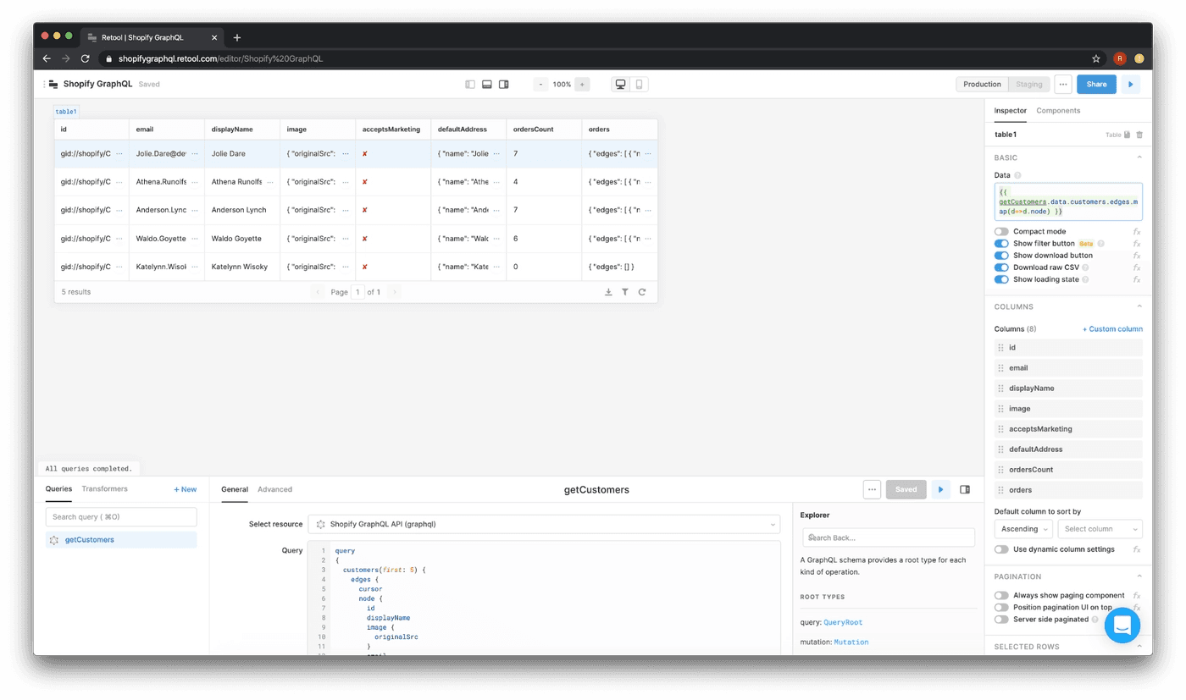Run the getCustomers query play icon
This screenshot has height=700, width=1186.
[940, 489]
